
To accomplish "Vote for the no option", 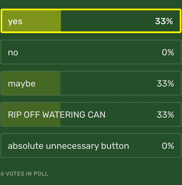I will (x=91, y=52).
